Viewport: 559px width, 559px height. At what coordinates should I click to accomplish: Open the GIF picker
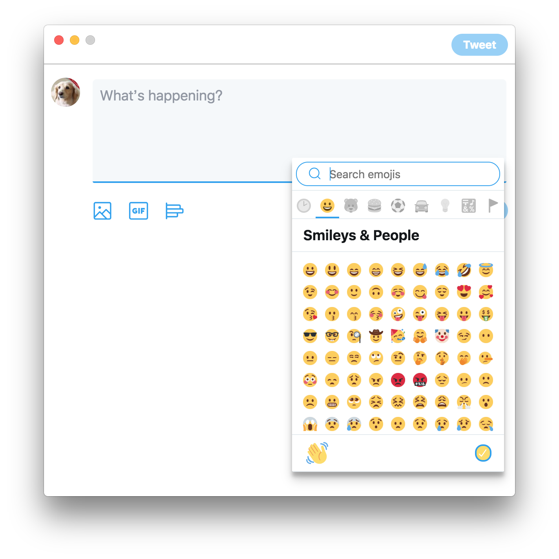(x=139, y=211)
